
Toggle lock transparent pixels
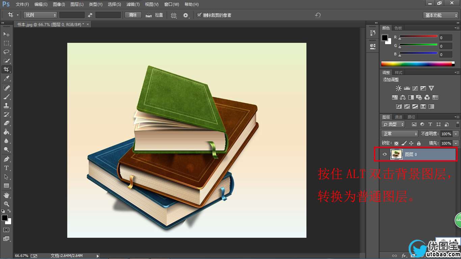tap(397, 143)
